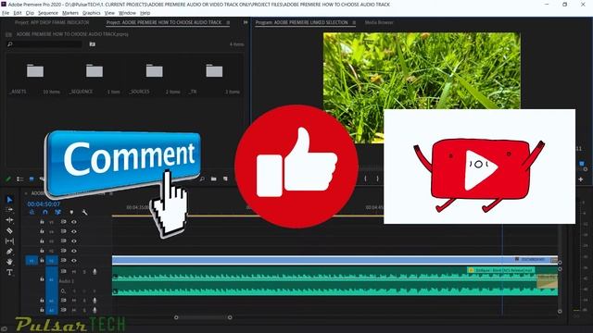Select the Slip tool
593x333 pixels.
[x=9, y=240]
